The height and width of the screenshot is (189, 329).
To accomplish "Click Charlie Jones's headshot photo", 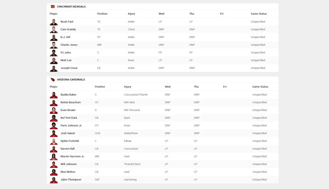I will point(54,45).
